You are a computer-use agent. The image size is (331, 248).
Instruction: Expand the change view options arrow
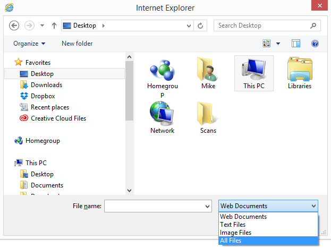point(278,44)
